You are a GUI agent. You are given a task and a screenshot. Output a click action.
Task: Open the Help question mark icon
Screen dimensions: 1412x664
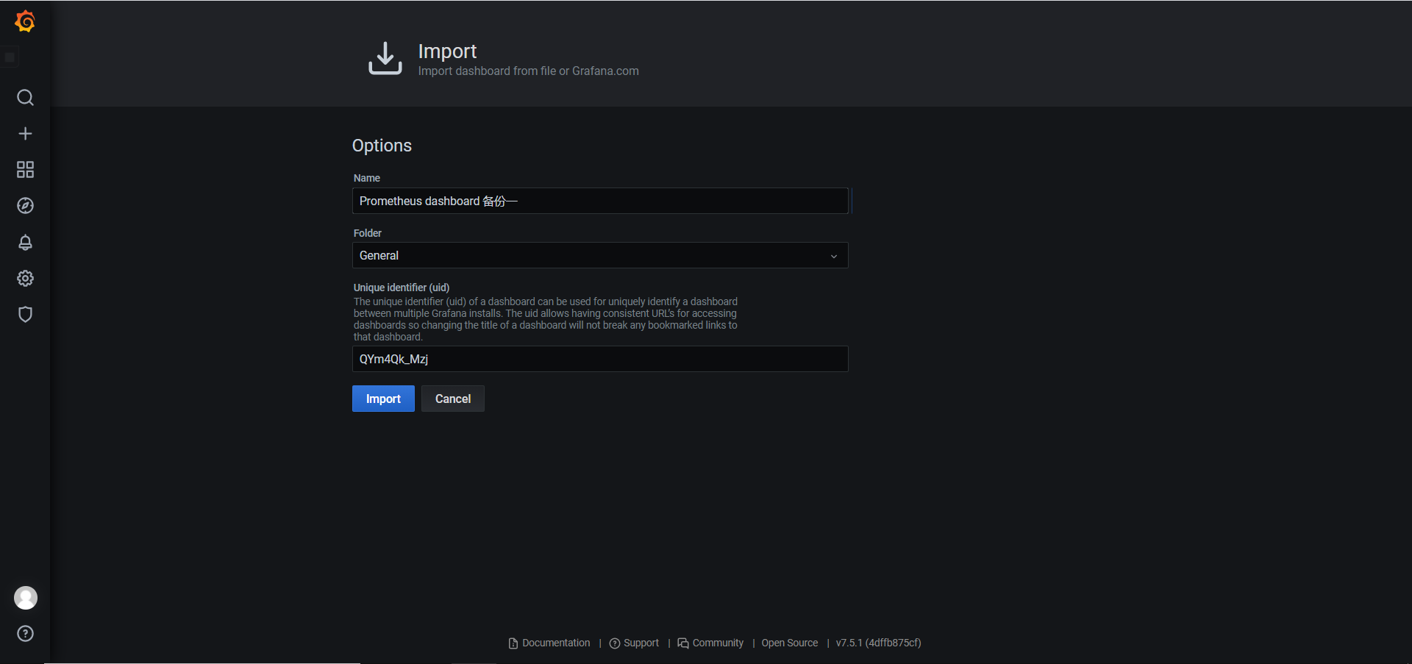coord(25,634)
